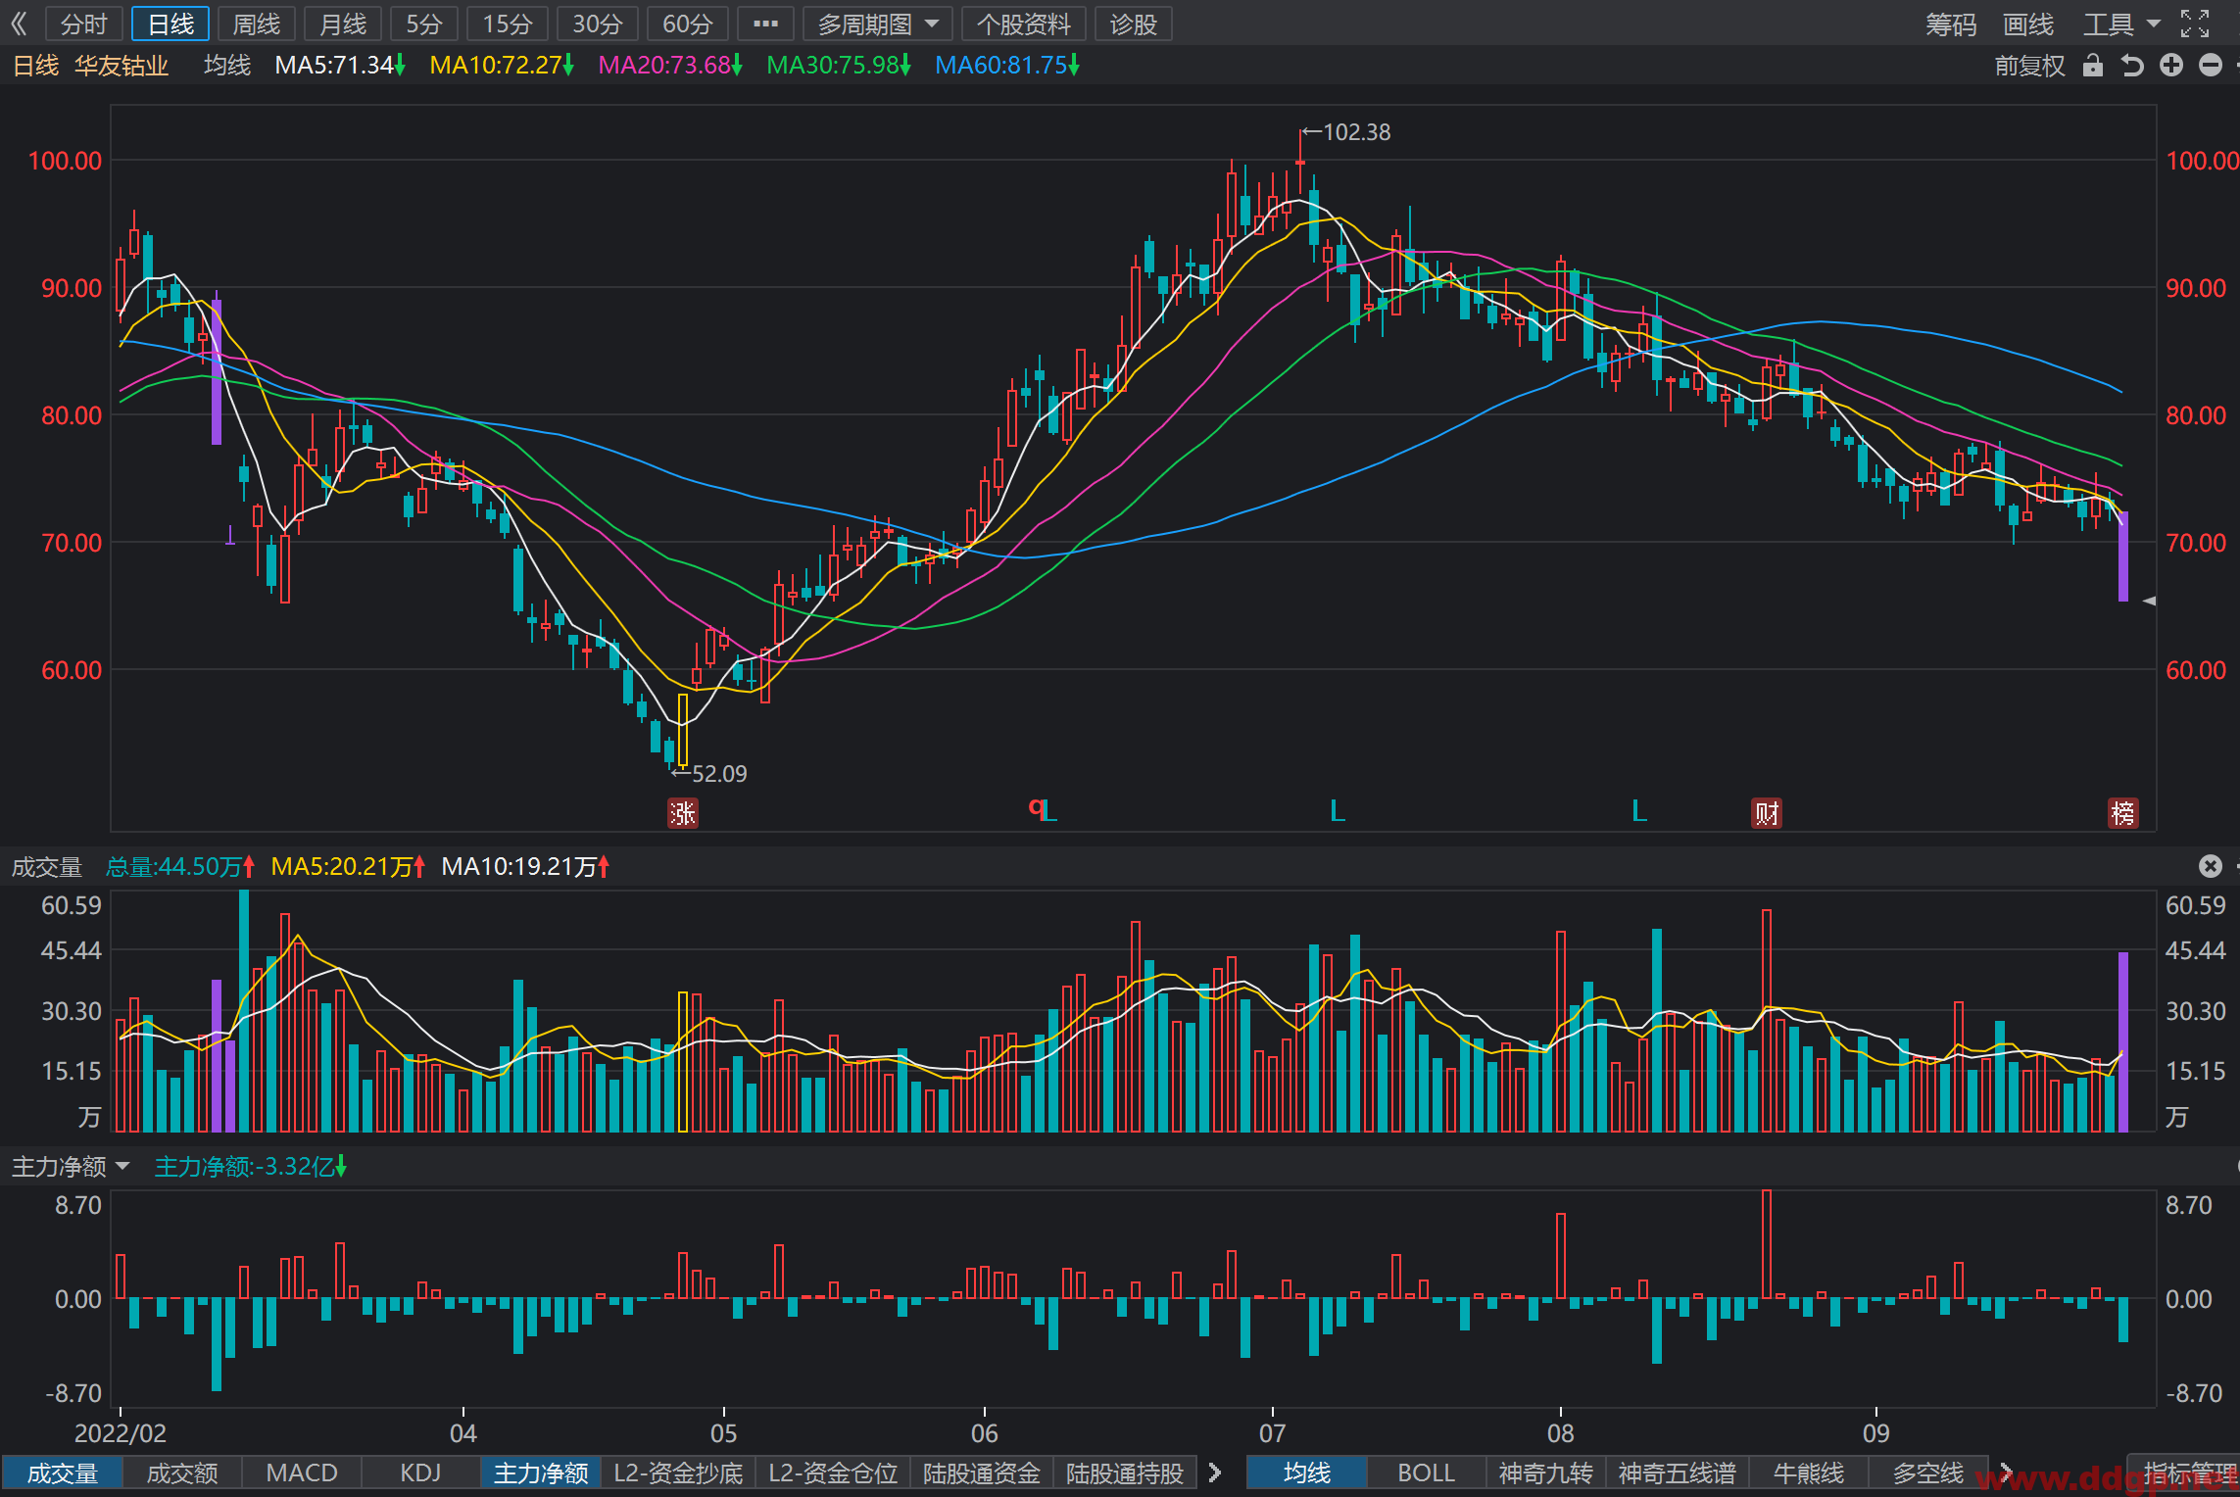
Task: Click the L marker below July
Action: (1338, 811)
